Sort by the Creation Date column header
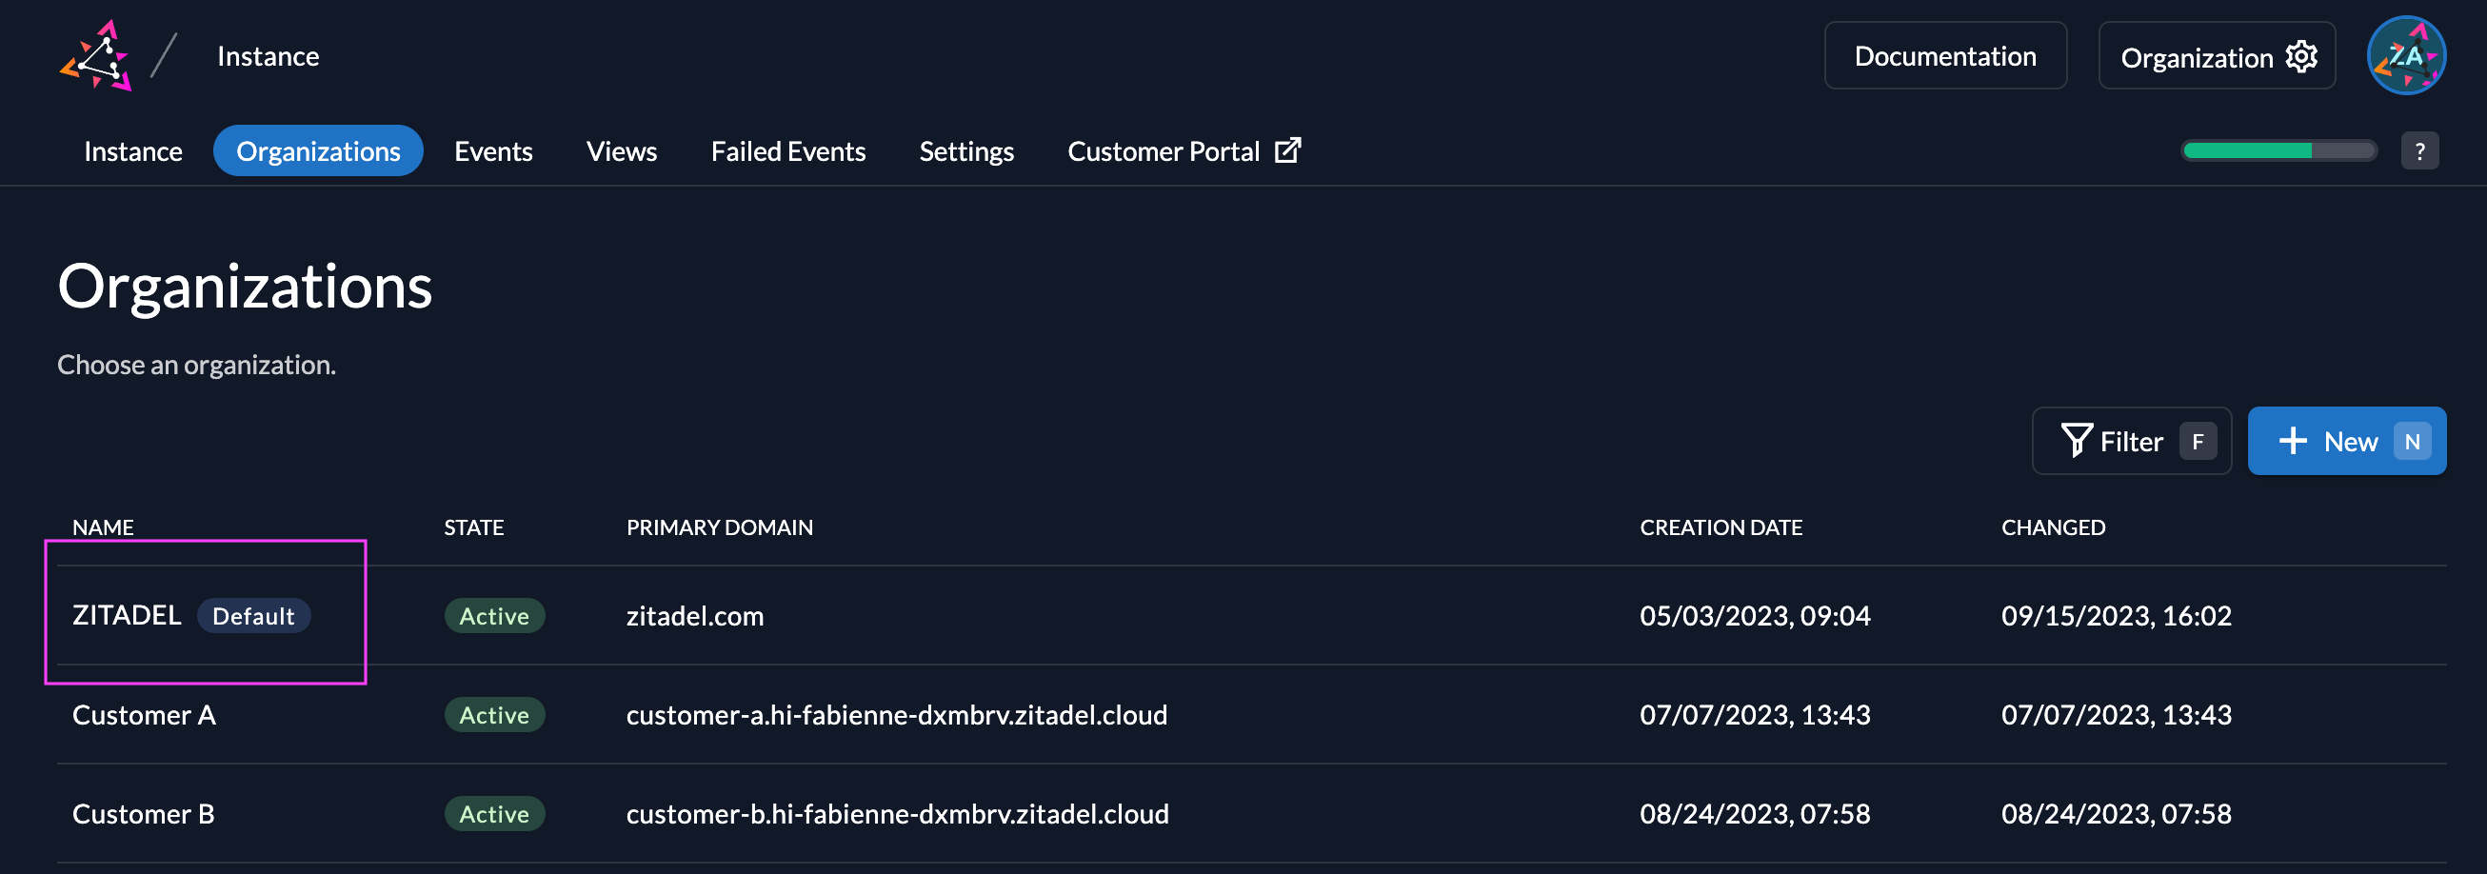 pyautogui.click(x=1720, y=527)
